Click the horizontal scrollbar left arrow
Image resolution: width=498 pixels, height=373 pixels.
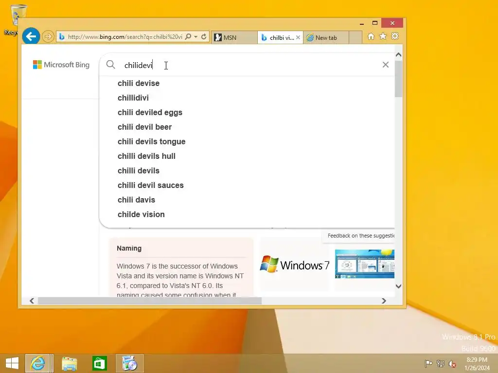(x=32, y=301)
